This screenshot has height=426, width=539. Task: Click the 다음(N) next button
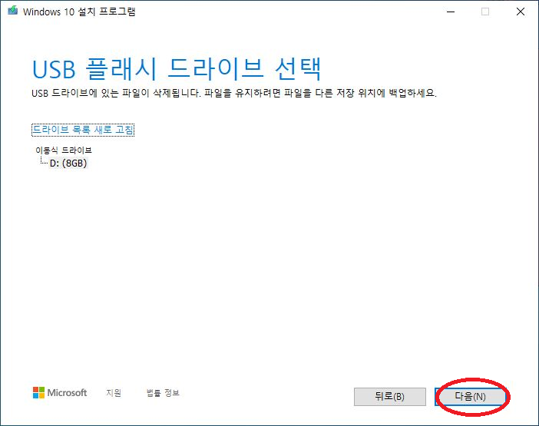coord(470,397)
